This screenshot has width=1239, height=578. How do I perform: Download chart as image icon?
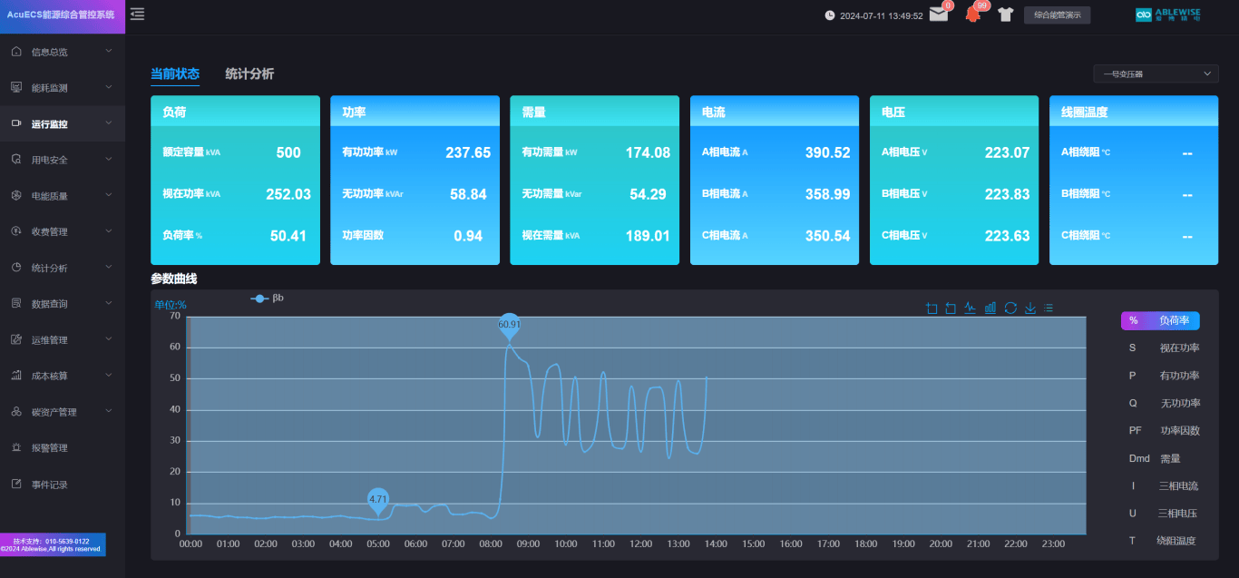click(x=1030, y=309)
